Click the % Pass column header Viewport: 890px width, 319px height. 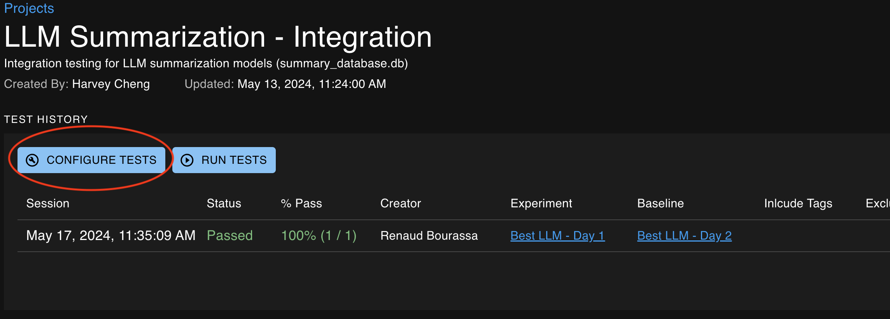(301, 203)
